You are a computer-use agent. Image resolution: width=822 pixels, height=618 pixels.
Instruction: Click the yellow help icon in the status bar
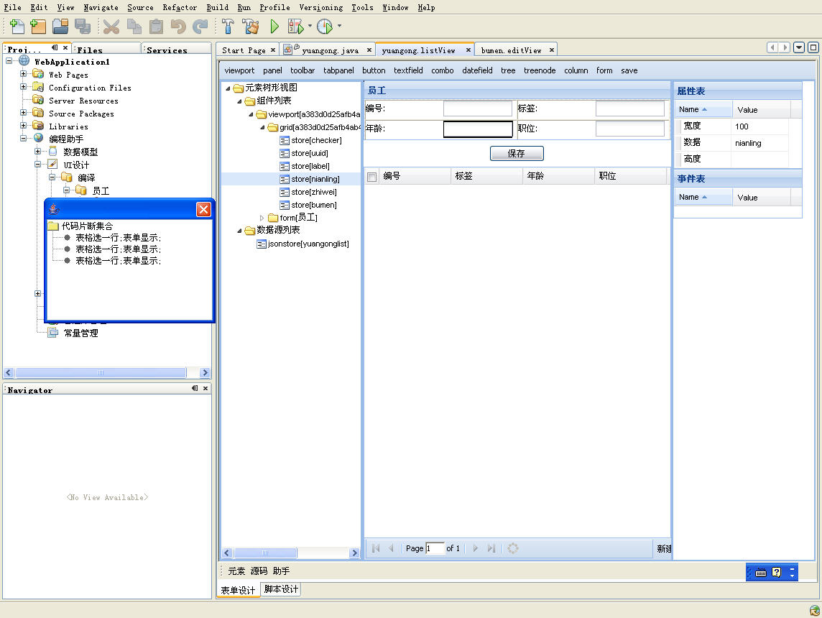[x=775, y=573]
